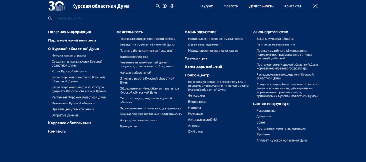This screenshot has width=366, height=162.
Task: Open 'Историческая справка' link
Action: [x=69, y=56]
